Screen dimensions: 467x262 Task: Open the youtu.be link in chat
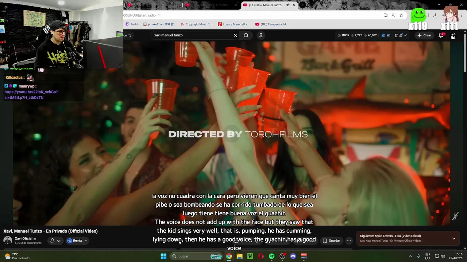[x=31, y=95]
